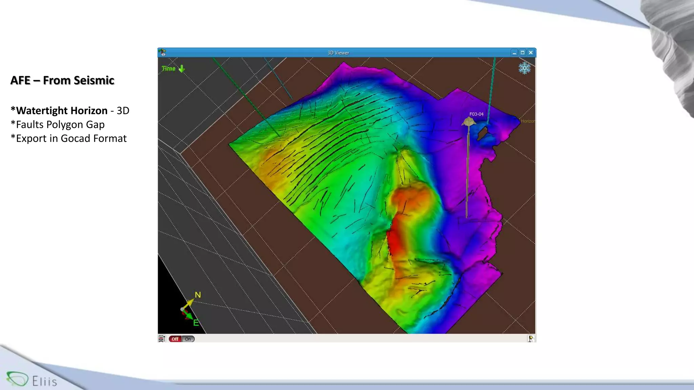Maximize the 3D Viewer window
The width and height of the screenshot is (694, 390).
click(523, 52)
